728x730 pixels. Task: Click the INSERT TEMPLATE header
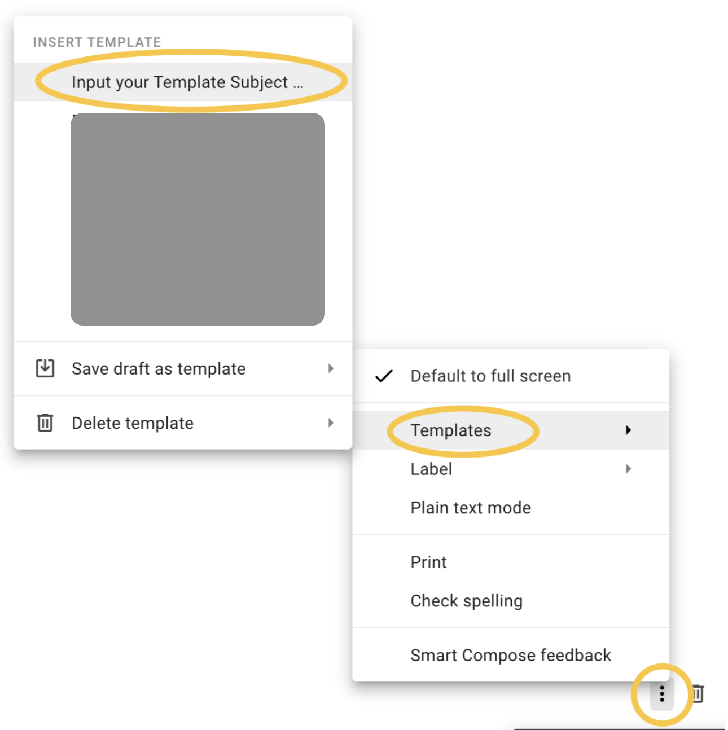click(97, 41)
